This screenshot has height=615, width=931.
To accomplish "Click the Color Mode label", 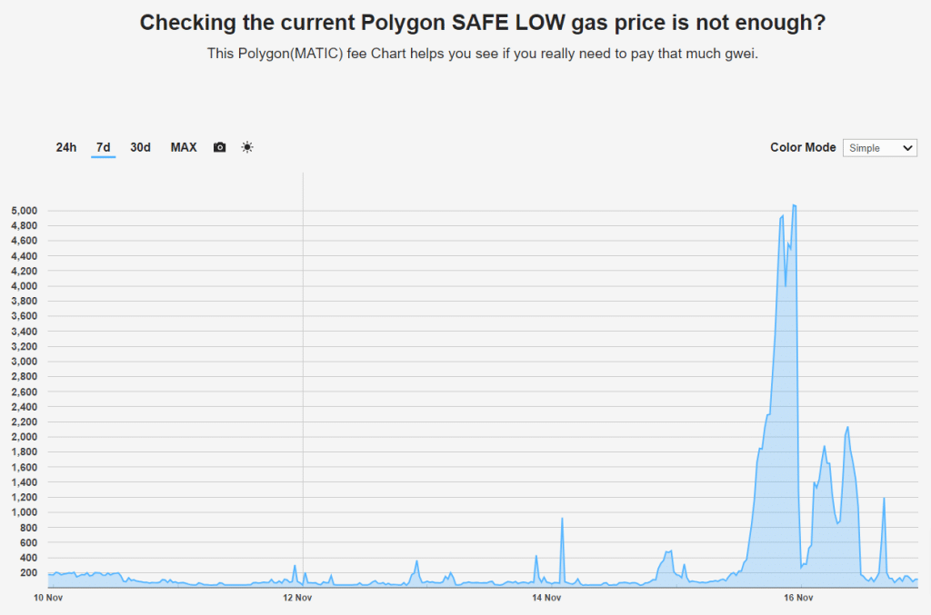I will [803, 146].
